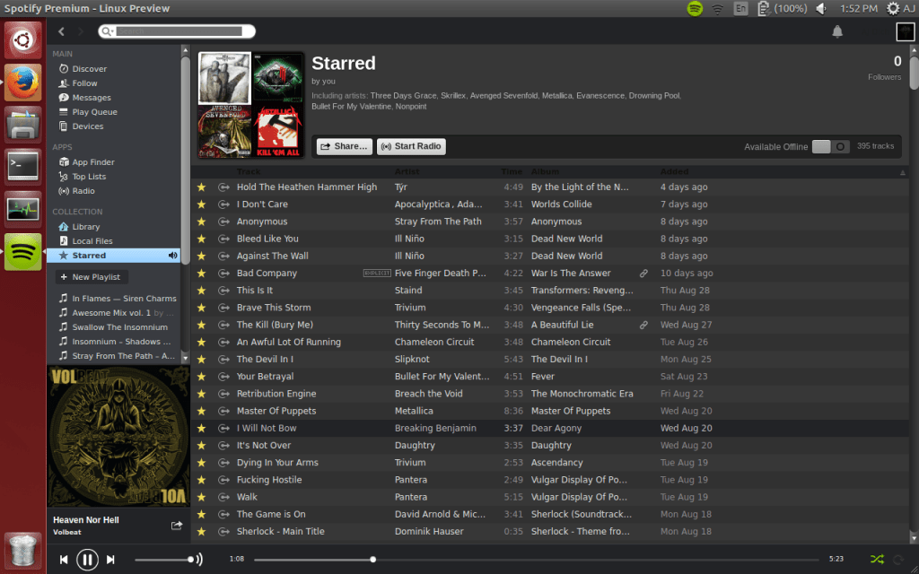Pause the current playback

(x=87, y=560)
